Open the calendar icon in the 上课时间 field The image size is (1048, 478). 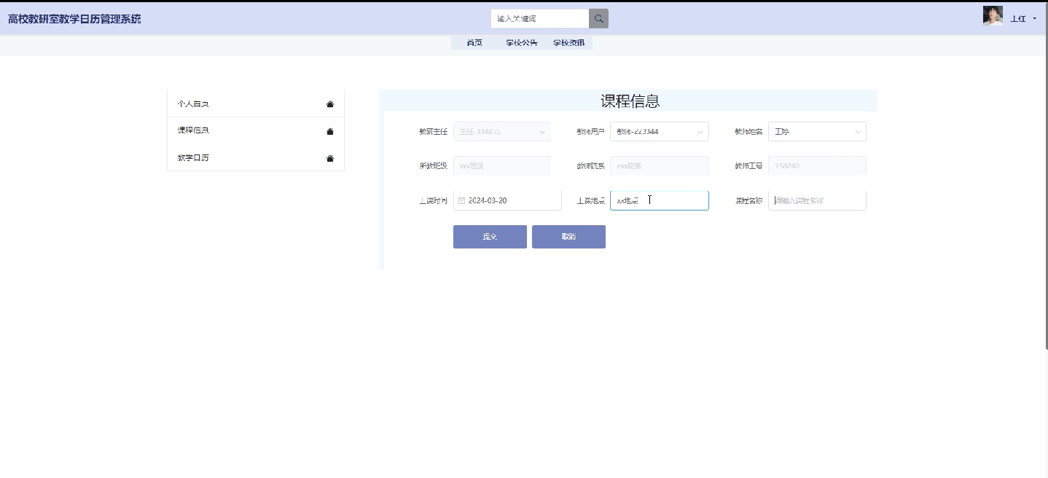[x=463, y=200]
